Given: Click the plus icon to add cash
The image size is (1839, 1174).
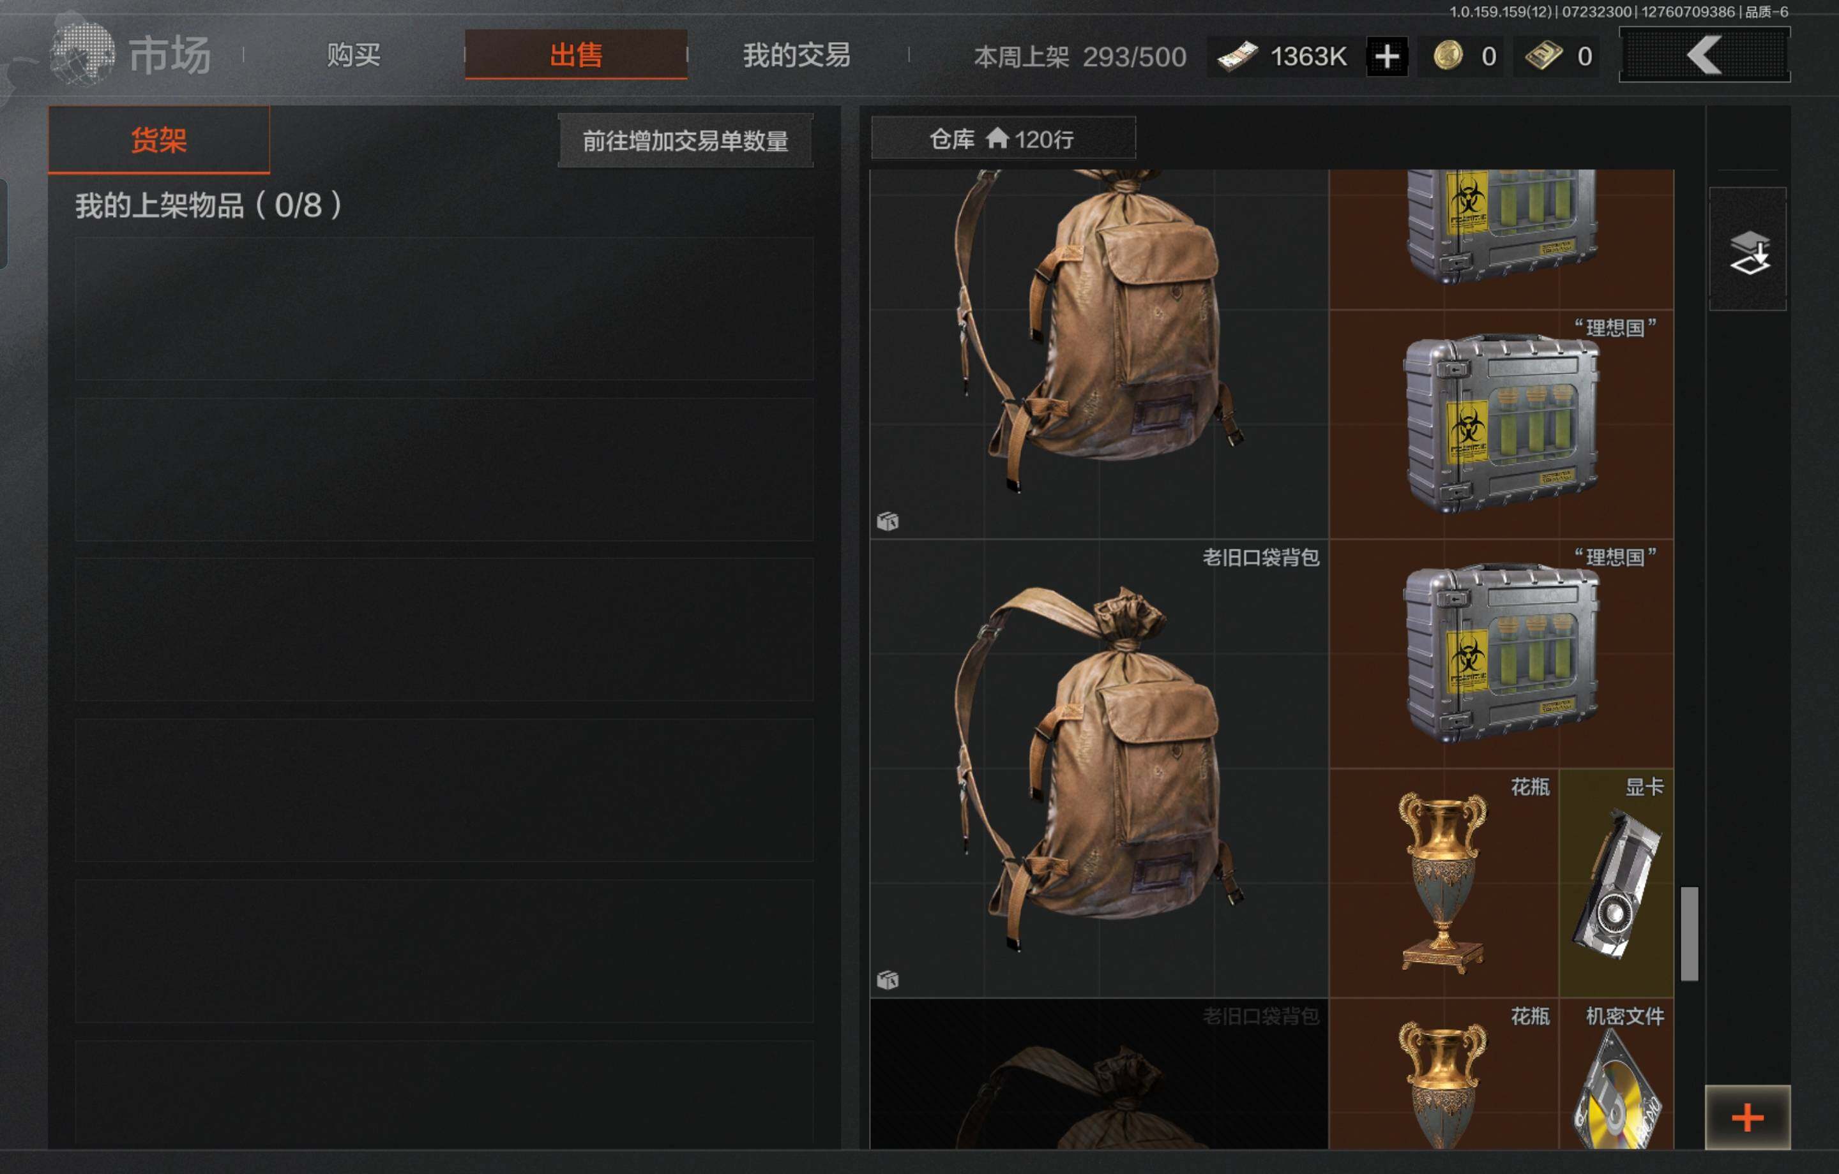Looking at the screenshot, I should click(x=1386, y=57).
